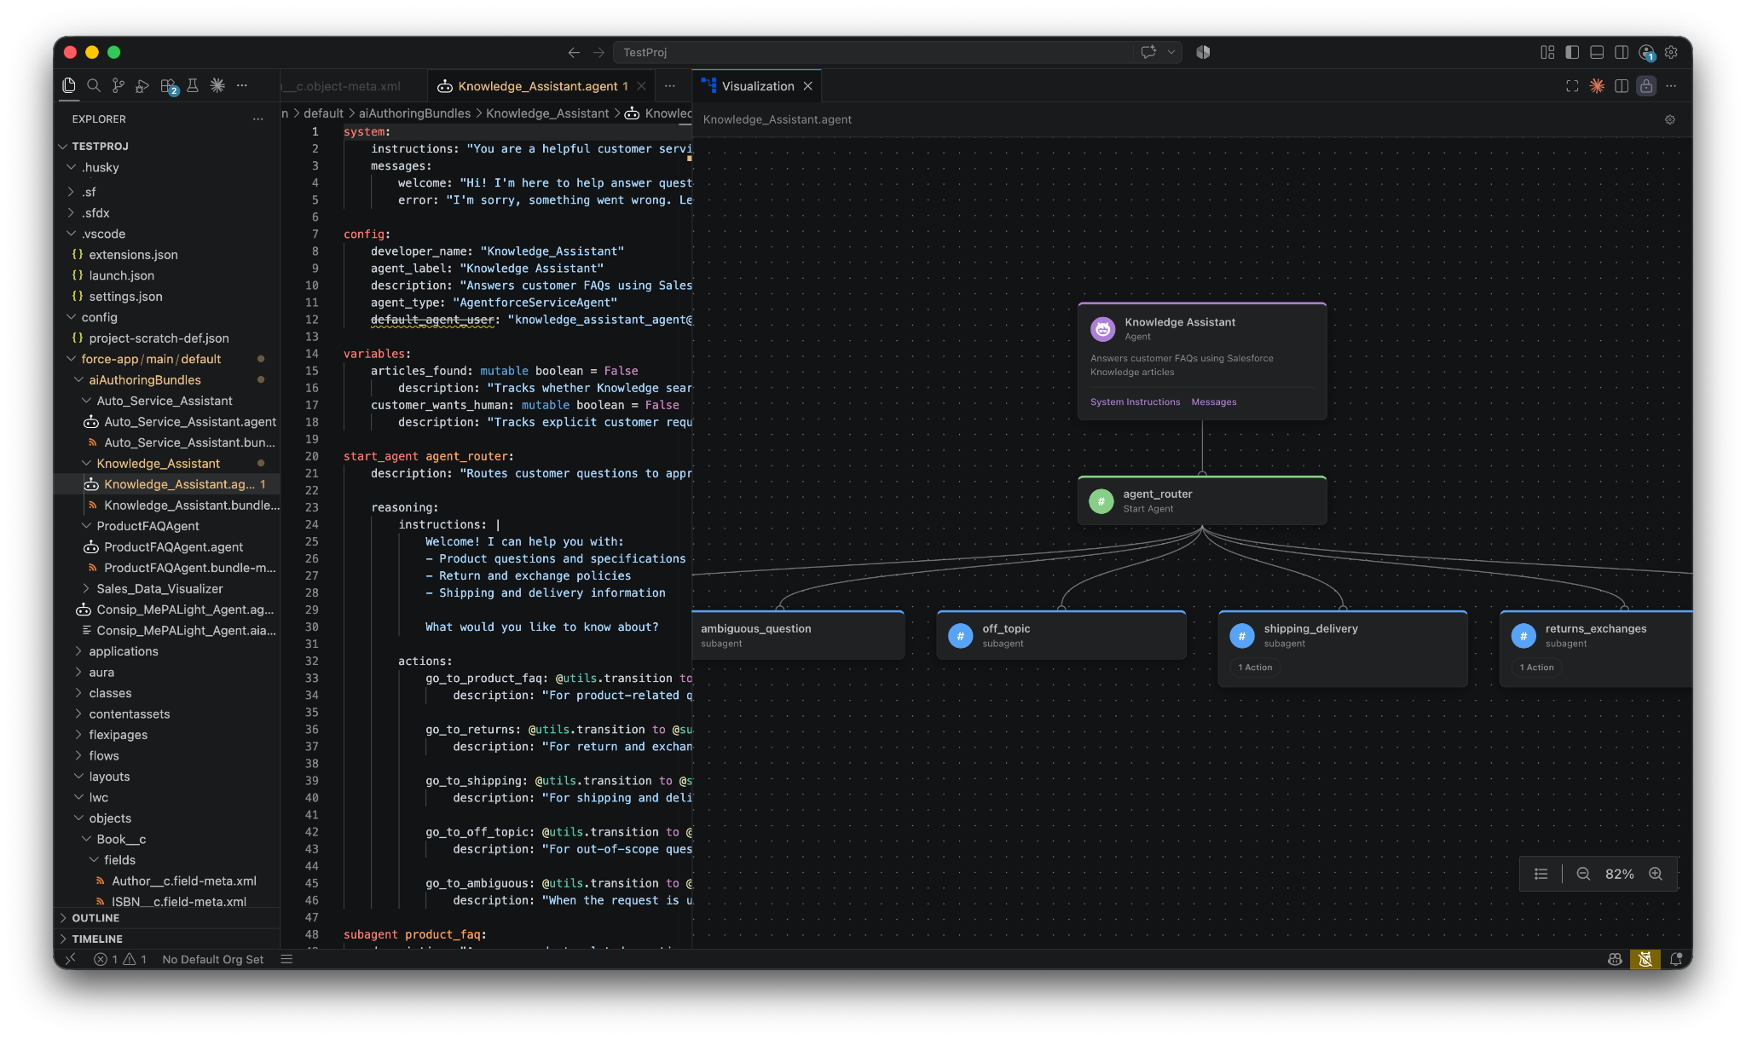This screenshot has height=1040, width=1746.
Task: Go back using the navigation arrow
Action: 574,52
